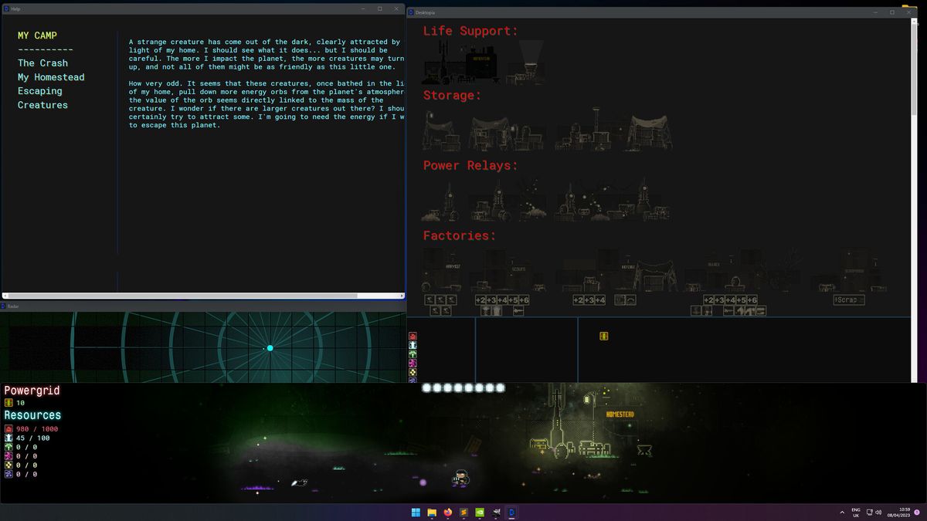Open the taskbar clock showing 10:59
The height and width of the screenshot is (521, 927).
click(898, 512)
